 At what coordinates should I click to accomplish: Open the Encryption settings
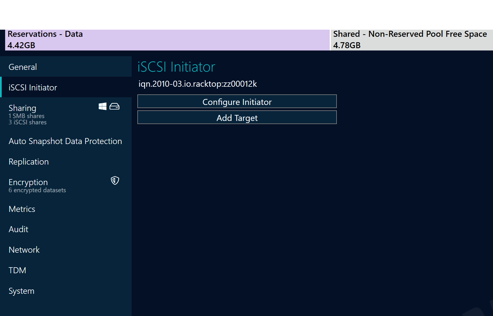coord(28,182)
